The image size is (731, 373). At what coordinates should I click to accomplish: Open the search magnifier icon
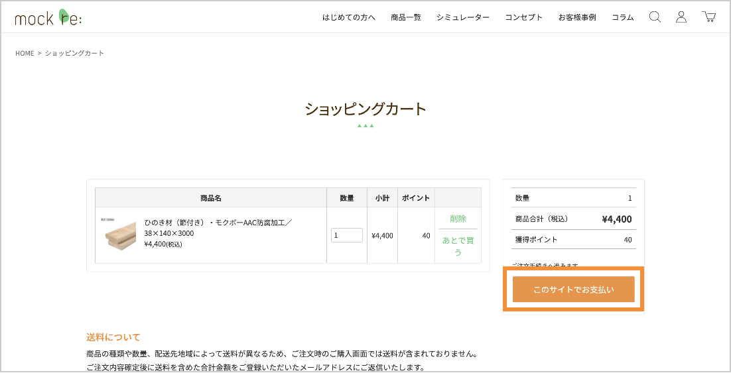[x=655, y=17]
